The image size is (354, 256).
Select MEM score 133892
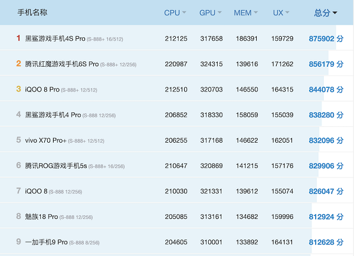pos(247,242)
